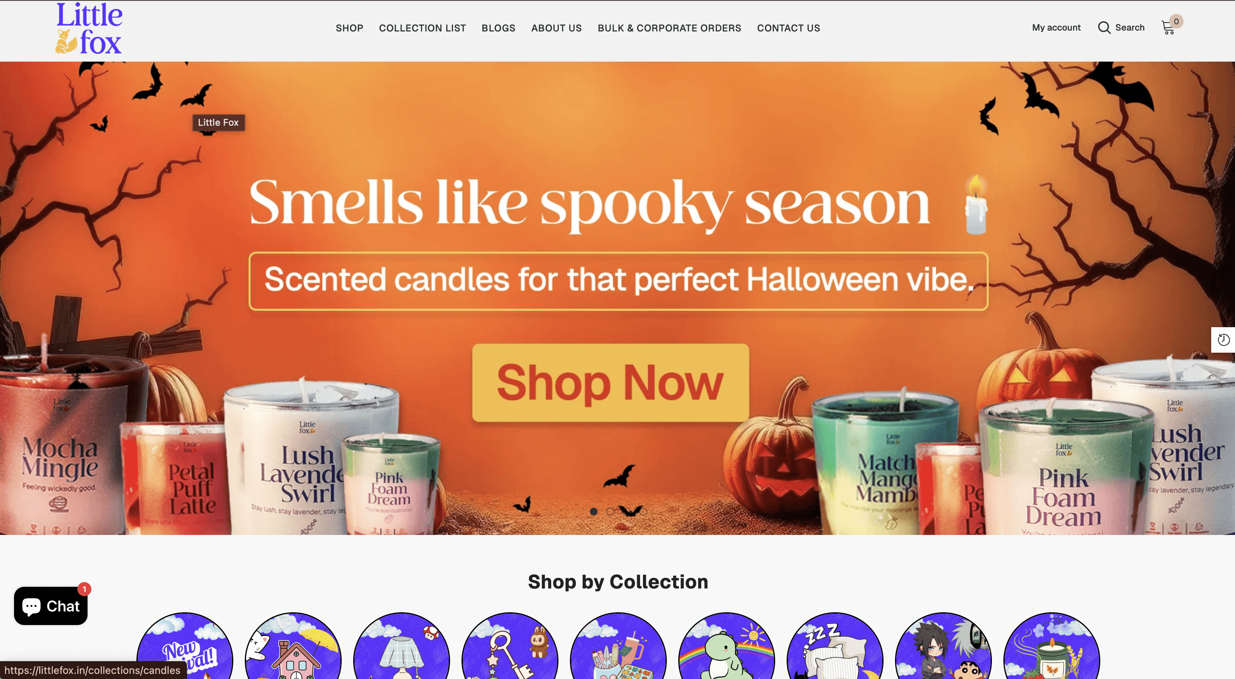The width and height of the screenshot is (1235, 679).
Task: Open the candle jar collection circle
Action: 1051,645
